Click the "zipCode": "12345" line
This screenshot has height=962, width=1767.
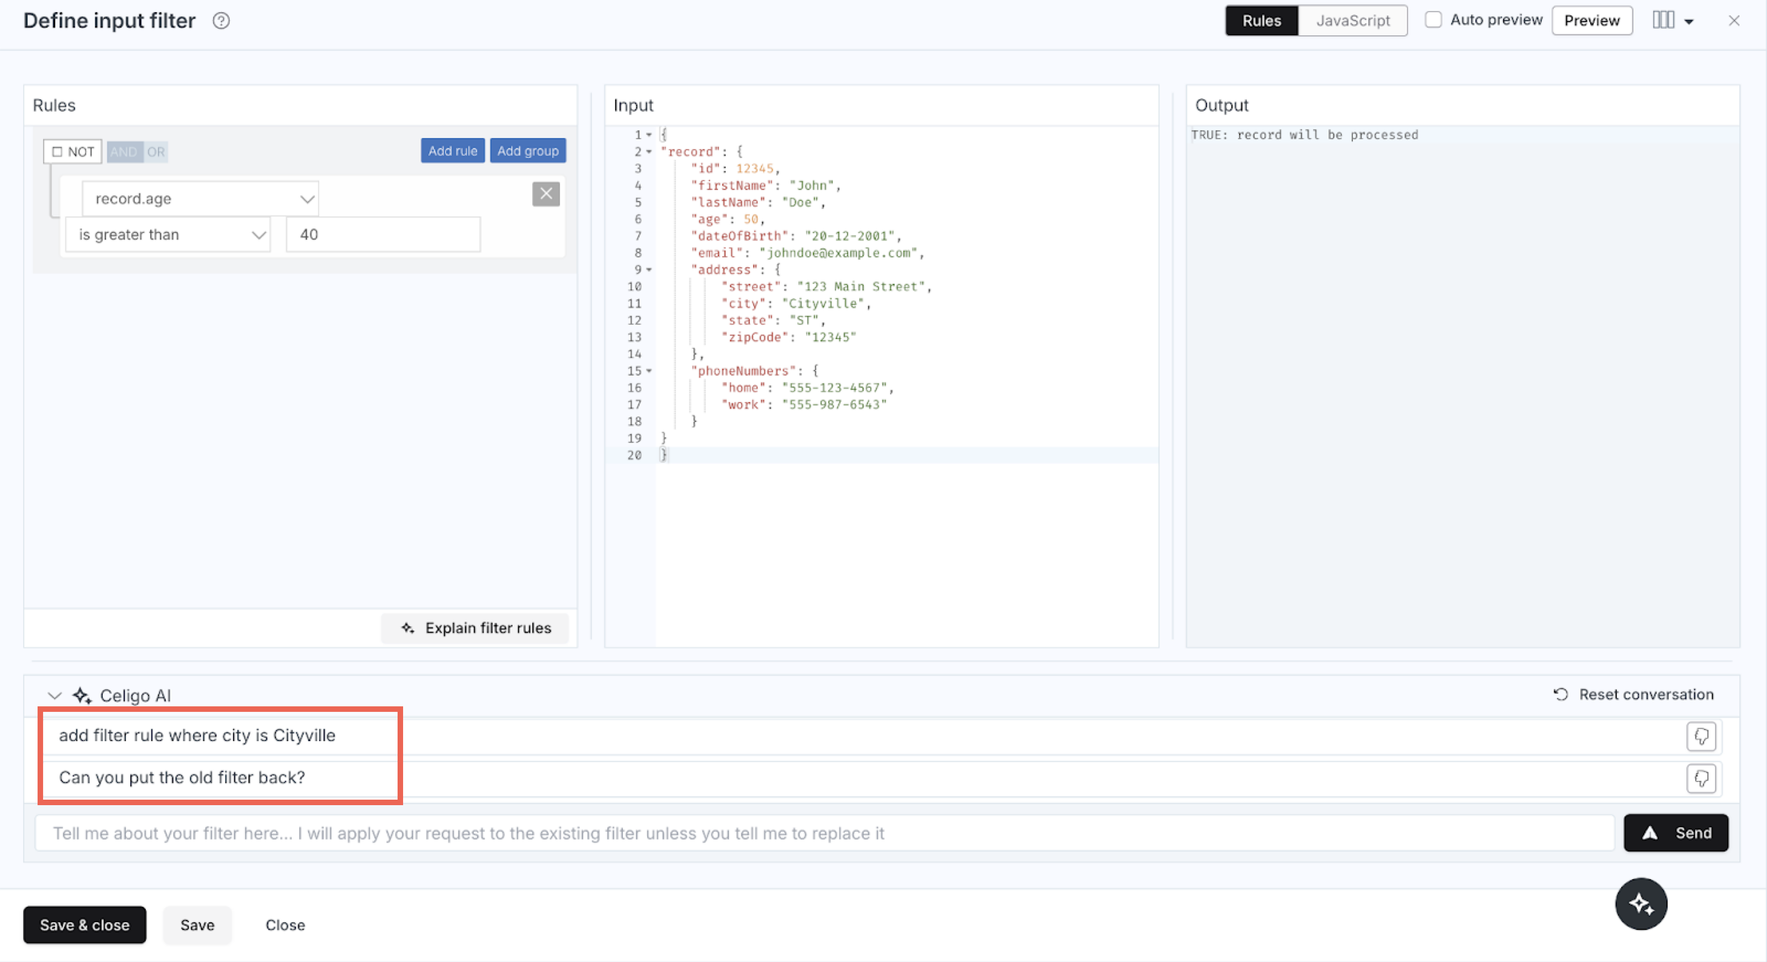788,337
